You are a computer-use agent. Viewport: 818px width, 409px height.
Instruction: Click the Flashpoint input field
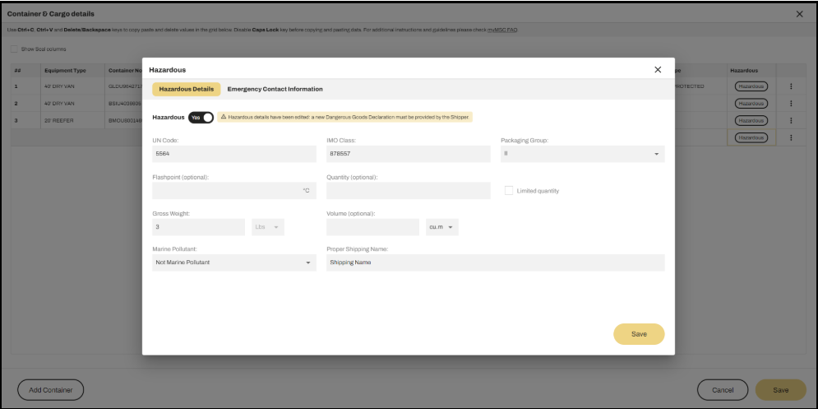coord(234,191)
